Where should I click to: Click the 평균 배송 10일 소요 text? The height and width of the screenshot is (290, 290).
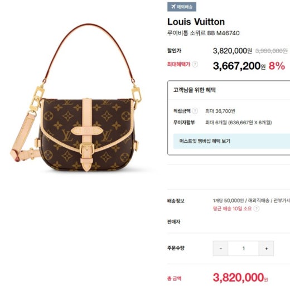pos(233,209)
